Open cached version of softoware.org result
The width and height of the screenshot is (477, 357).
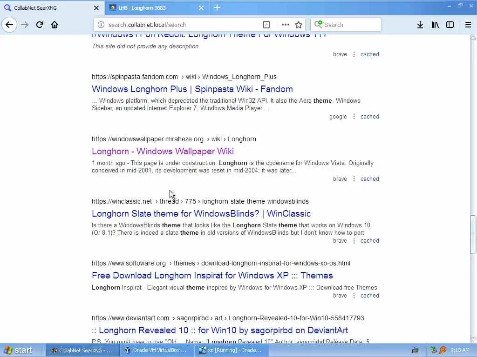tap(369, 296)
